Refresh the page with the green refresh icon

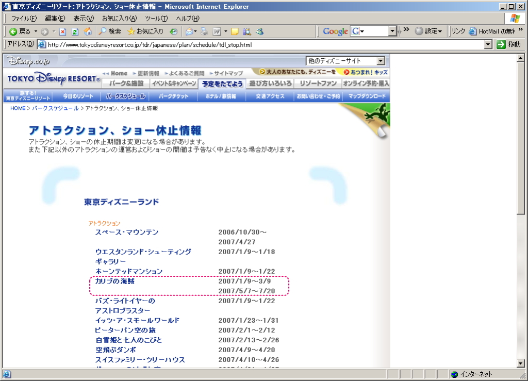pos(75,31)
